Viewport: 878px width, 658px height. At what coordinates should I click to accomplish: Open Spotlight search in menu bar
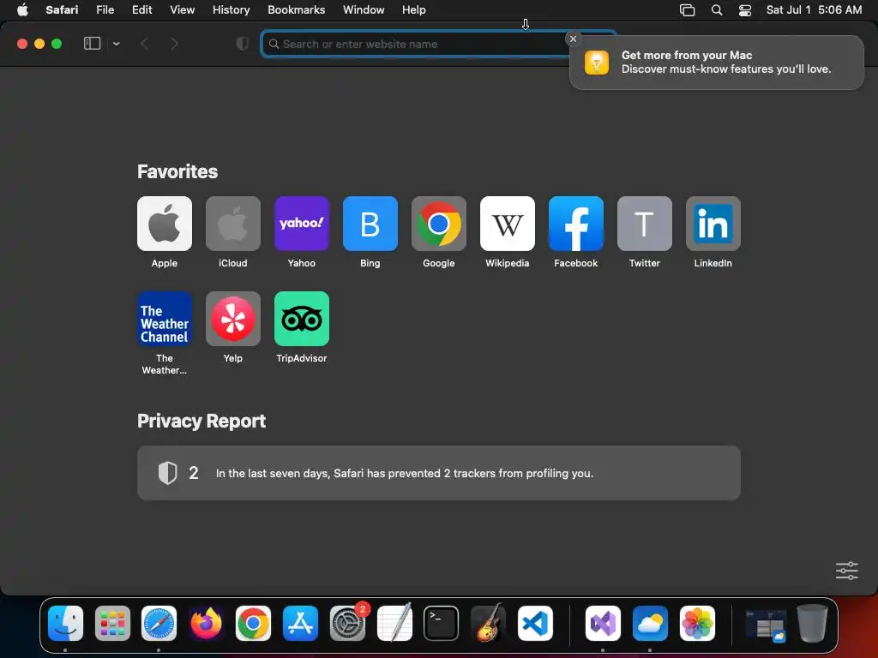tap(716, 10)
